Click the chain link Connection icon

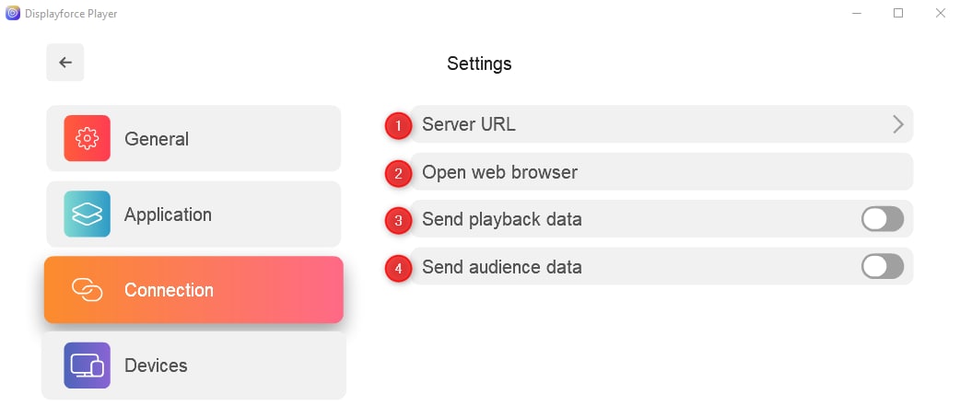point(87,290)
